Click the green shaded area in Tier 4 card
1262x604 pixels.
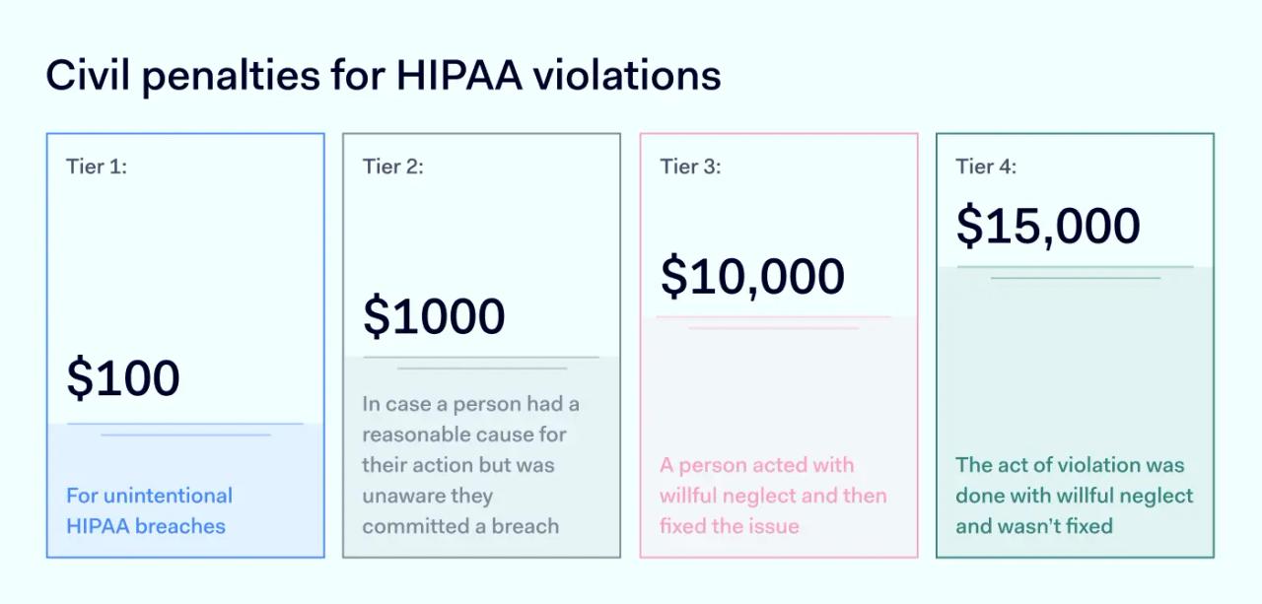(x=1075, y=365)
